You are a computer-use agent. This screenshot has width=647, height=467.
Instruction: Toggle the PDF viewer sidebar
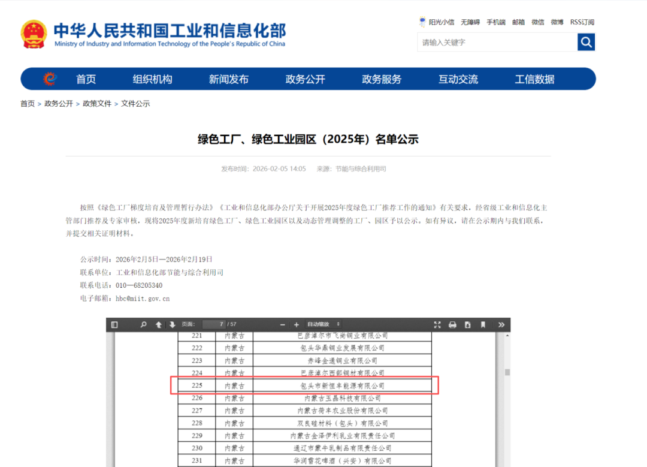point(114,325)
